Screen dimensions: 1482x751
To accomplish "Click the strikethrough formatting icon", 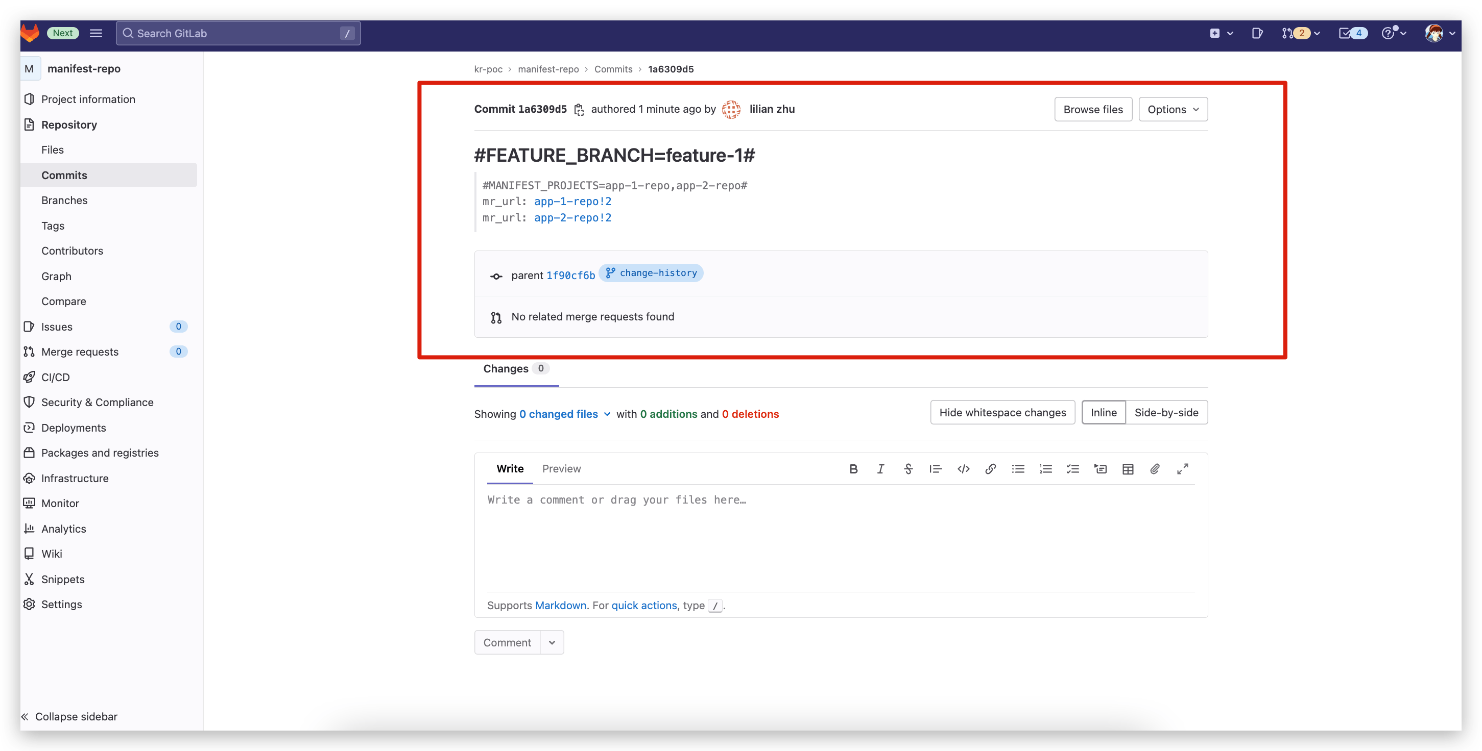I will [x=908, y=469].
